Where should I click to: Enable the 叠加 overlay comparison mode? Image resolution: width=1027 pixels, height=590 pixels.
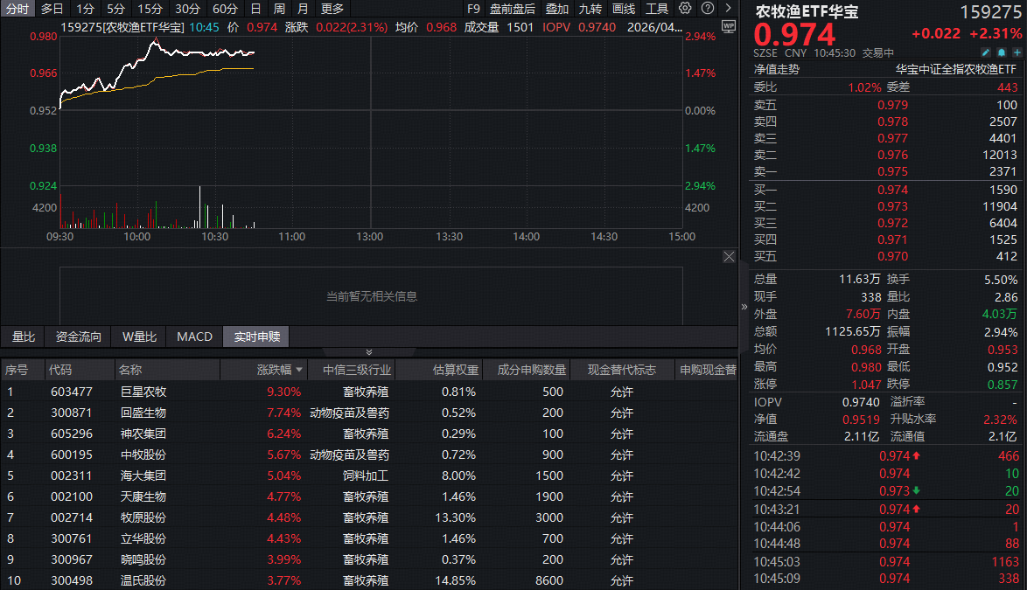pos(555,8)
